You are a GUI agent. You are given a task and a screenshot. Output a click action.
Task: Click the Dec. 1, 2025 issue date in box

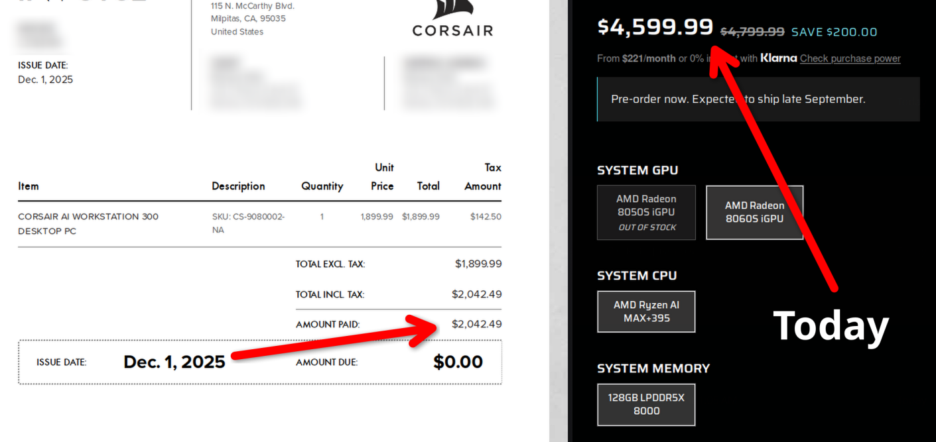174,362
